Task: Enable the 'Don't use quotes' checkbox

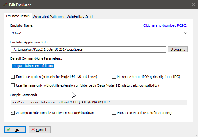Action: pyautogui.click(x=12, y=77)
